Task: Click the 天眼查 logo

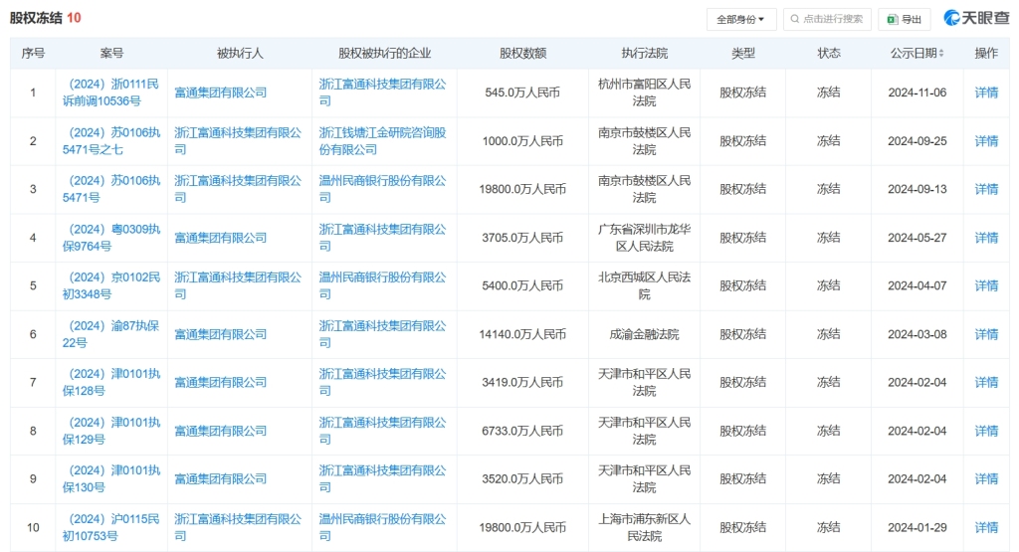Action: tap(974, 19)
